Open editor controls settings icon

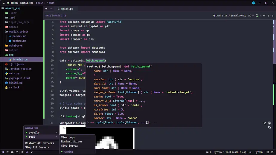(x=272, y=16)
